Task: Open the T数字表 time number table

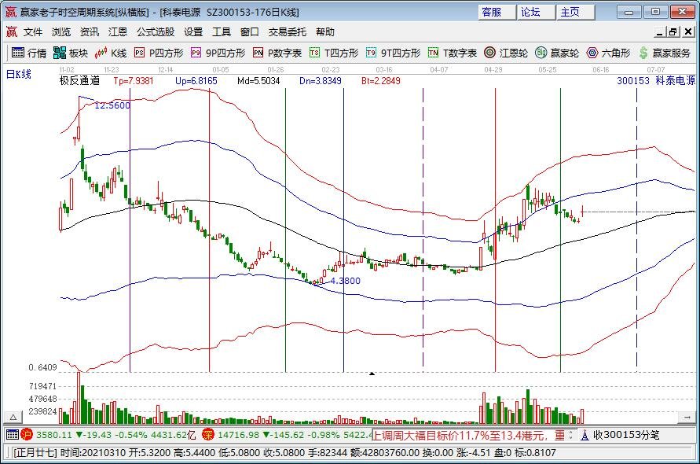Action: [x=453, y=53]
